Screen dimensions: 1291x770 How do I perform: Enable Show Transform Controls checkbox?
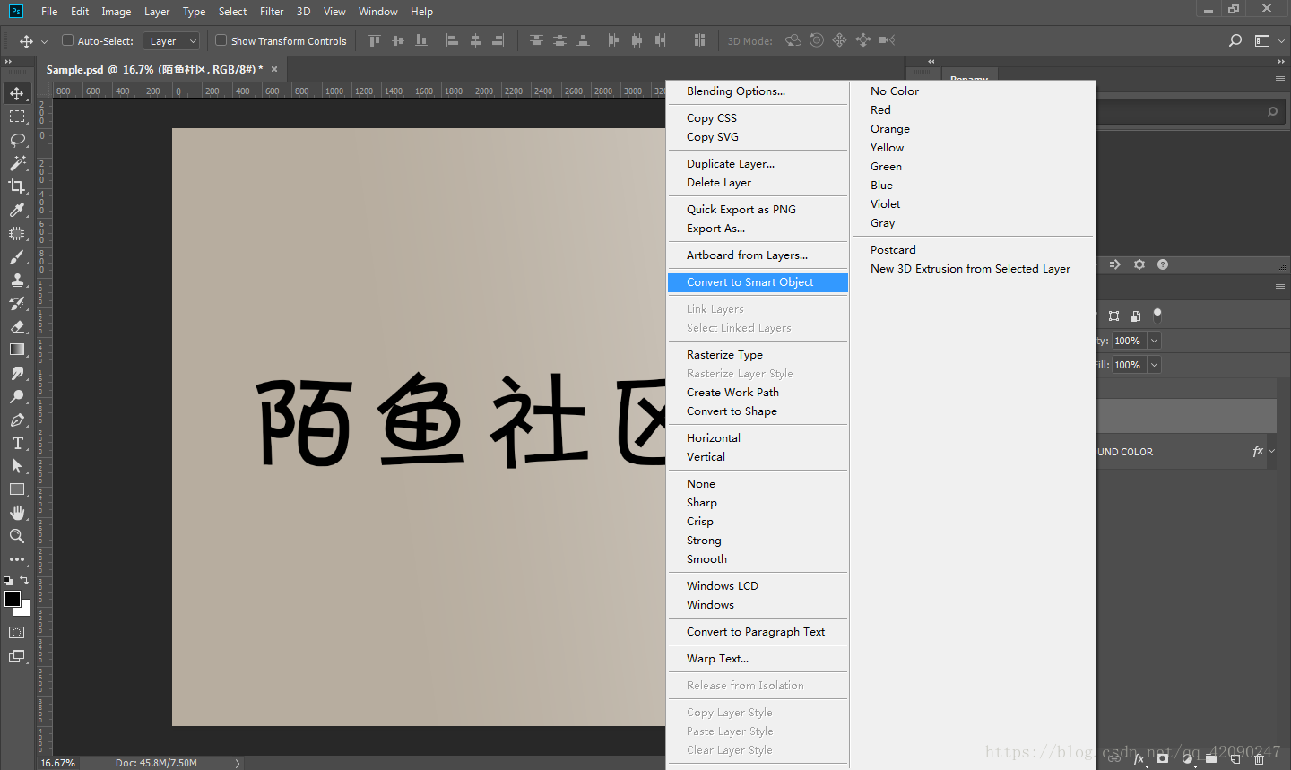point(221,40)
